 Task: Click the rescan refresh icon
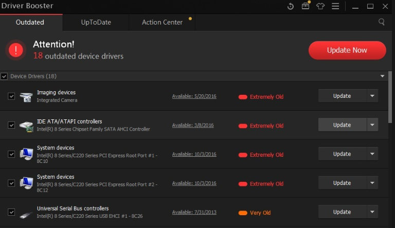coord(291,6)
